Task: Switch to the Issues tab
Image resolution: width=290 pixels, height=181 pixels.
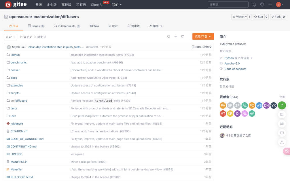Action: click(x=36, y=26)
